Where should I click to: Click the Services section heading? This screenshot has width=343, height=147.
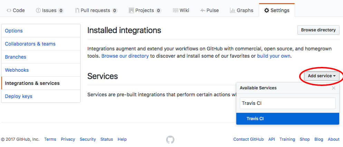pos(103,76)
